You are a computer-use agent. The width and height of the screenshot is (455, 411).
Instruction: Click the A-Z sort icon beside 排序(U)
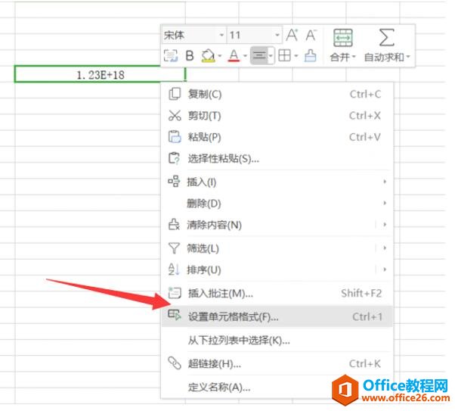coord(174,269)
